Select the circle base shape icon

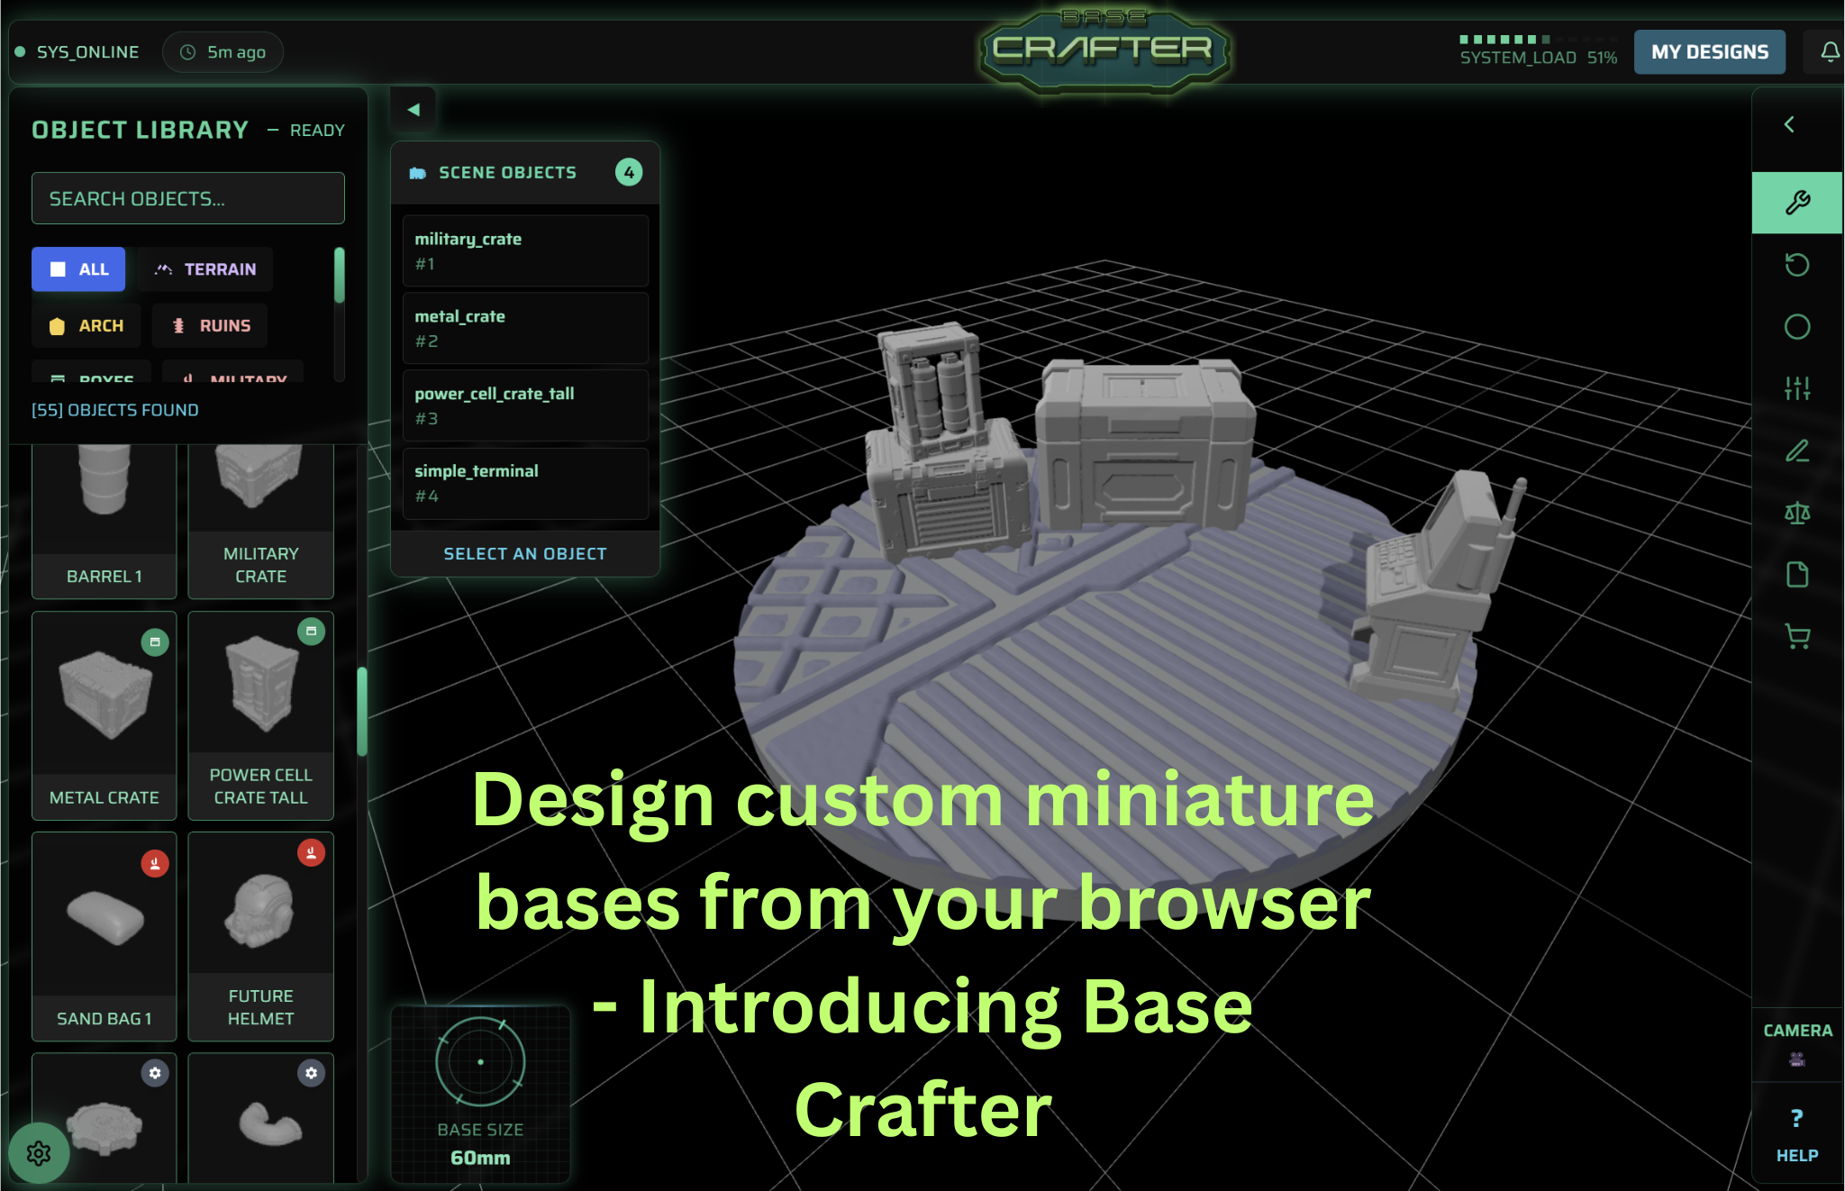[x=1797, y=327]
